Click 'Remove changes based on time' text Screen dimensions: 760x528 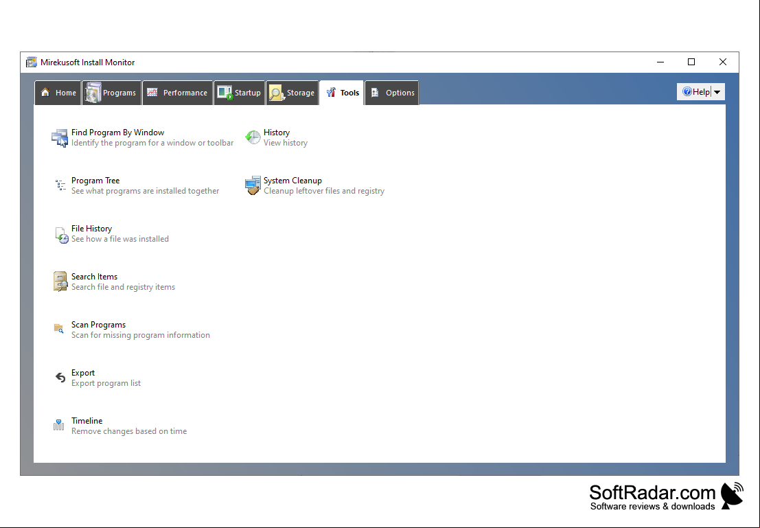[129, 431]
